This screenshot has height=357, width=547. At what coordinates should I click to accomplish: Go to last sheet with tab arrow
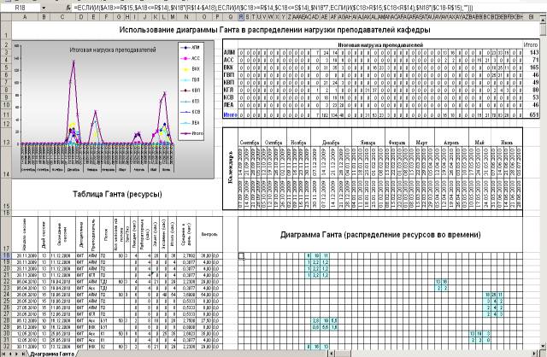click(23, 354)
